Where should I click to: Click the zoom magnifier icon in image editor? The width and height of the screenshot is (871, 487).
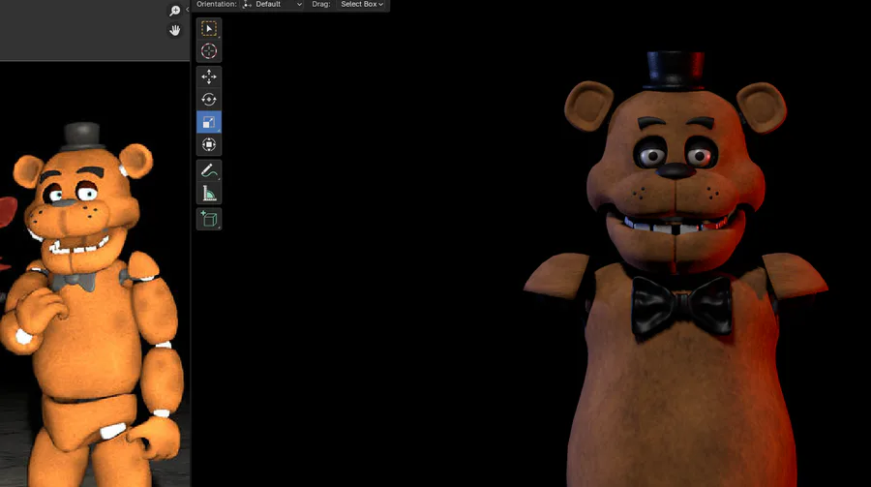174,11
